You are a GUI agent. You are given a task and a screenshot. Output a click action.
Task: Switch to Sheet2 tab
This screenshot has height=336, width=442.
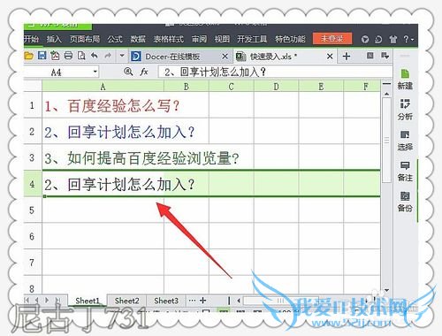[126, 301]
